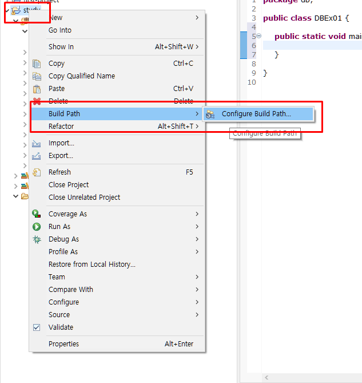
Task: Click the Run As label
Action: pos(59,227)
